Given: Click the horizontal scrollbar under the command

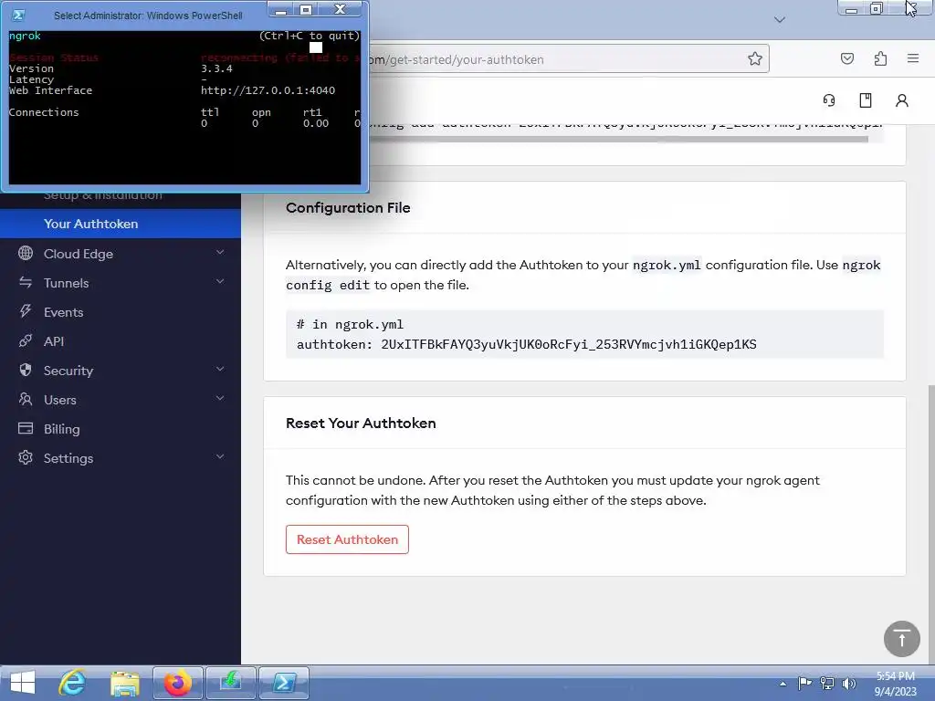Looking at the screenshot, I should (x=618, y=140).
